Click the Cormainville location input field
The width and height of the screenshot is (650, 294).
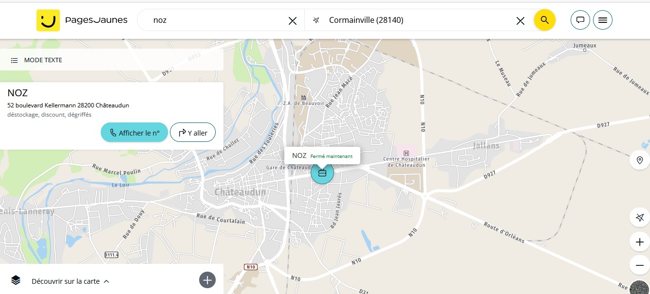[419, 20]
